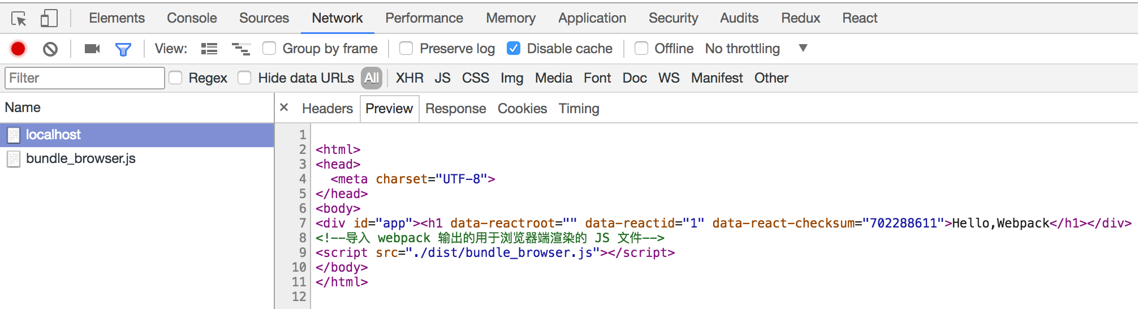This screenshot has height=309, width=1138.
Task: Enable the Preserve log checkbox
Action: point(406,49)
